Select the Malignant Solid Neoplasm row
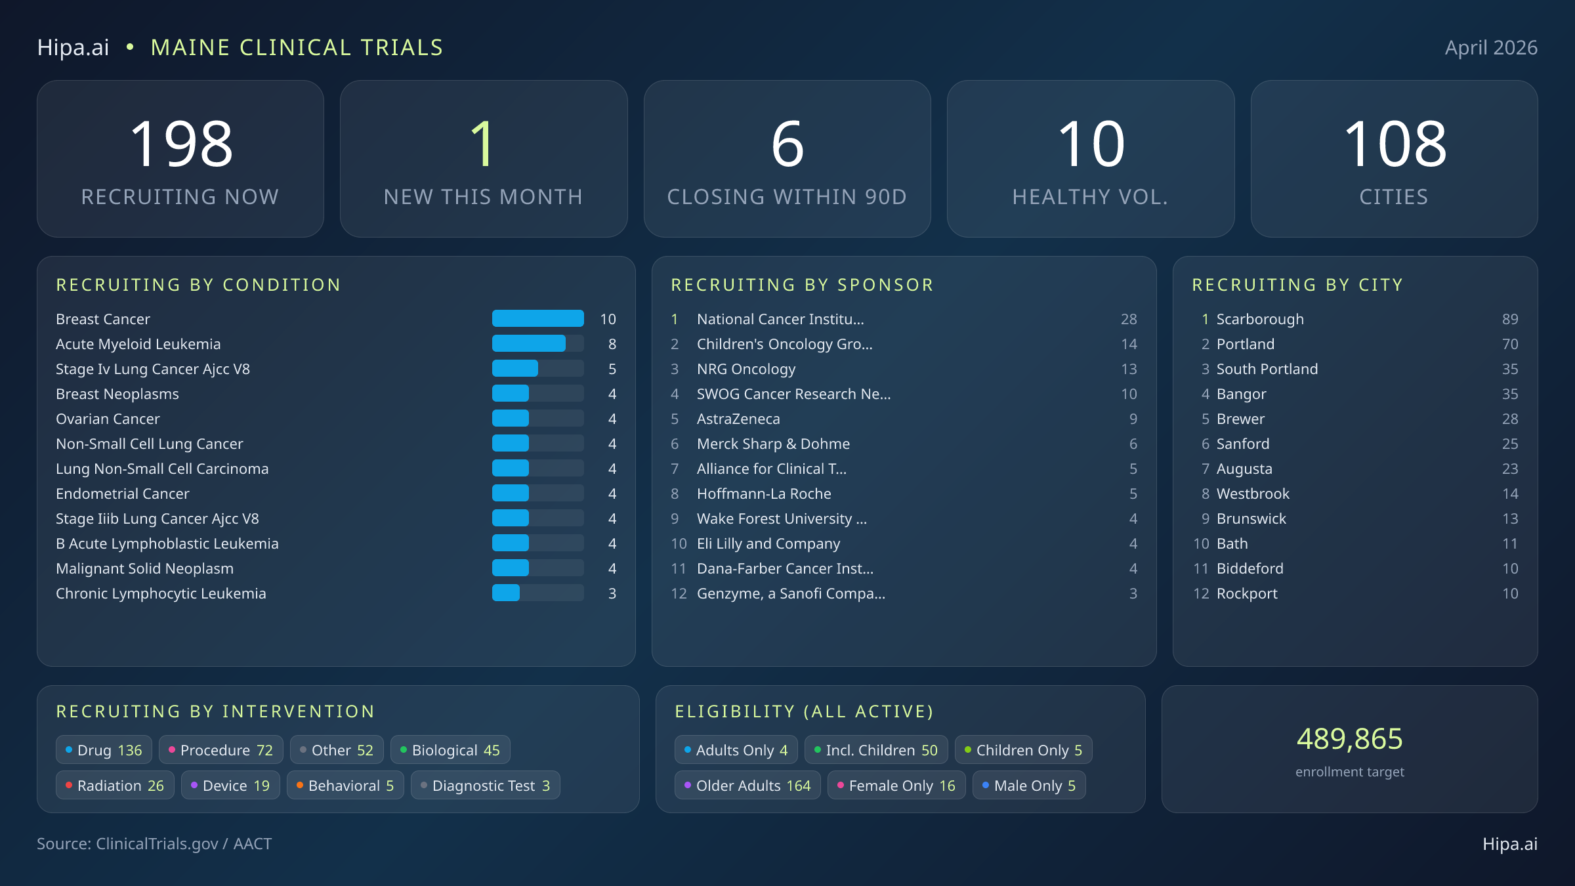This screenshot has height=886, width=1575. (336, 568)
